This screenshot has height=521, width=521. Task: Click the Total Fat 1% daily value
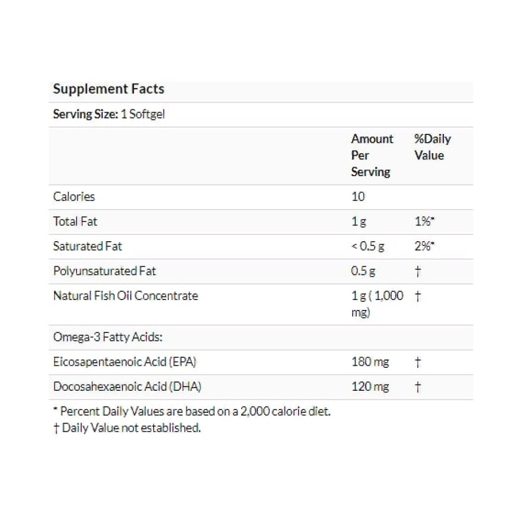(x=425, y=221)
